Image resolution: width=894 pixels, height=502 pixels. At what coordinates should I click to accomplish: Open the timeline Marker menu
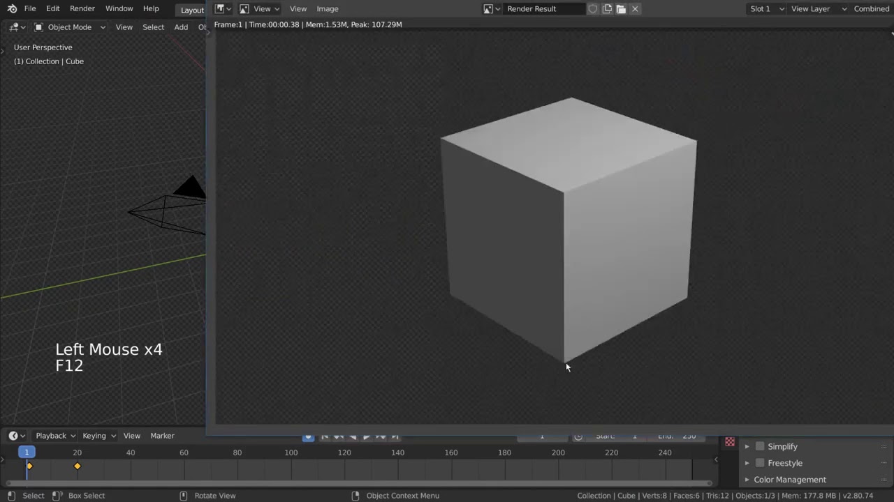162,436
